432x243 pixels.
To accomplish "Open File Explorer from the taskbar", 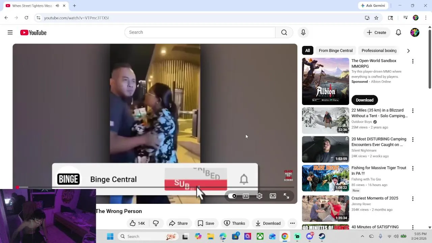I will coord(210,236).
